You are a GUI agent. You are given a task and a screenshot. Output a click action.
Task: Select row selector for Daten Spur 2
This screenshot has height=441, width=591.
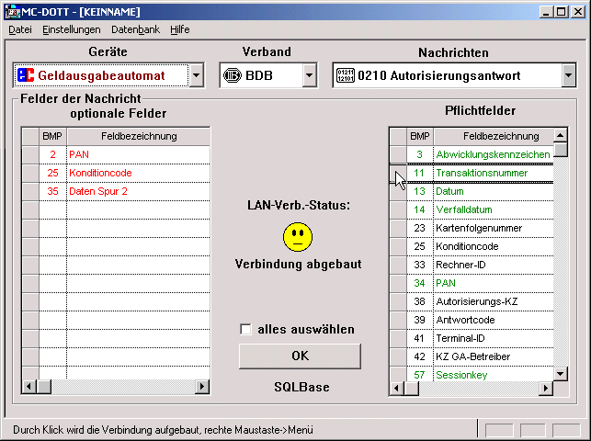(x=30, y=192)
